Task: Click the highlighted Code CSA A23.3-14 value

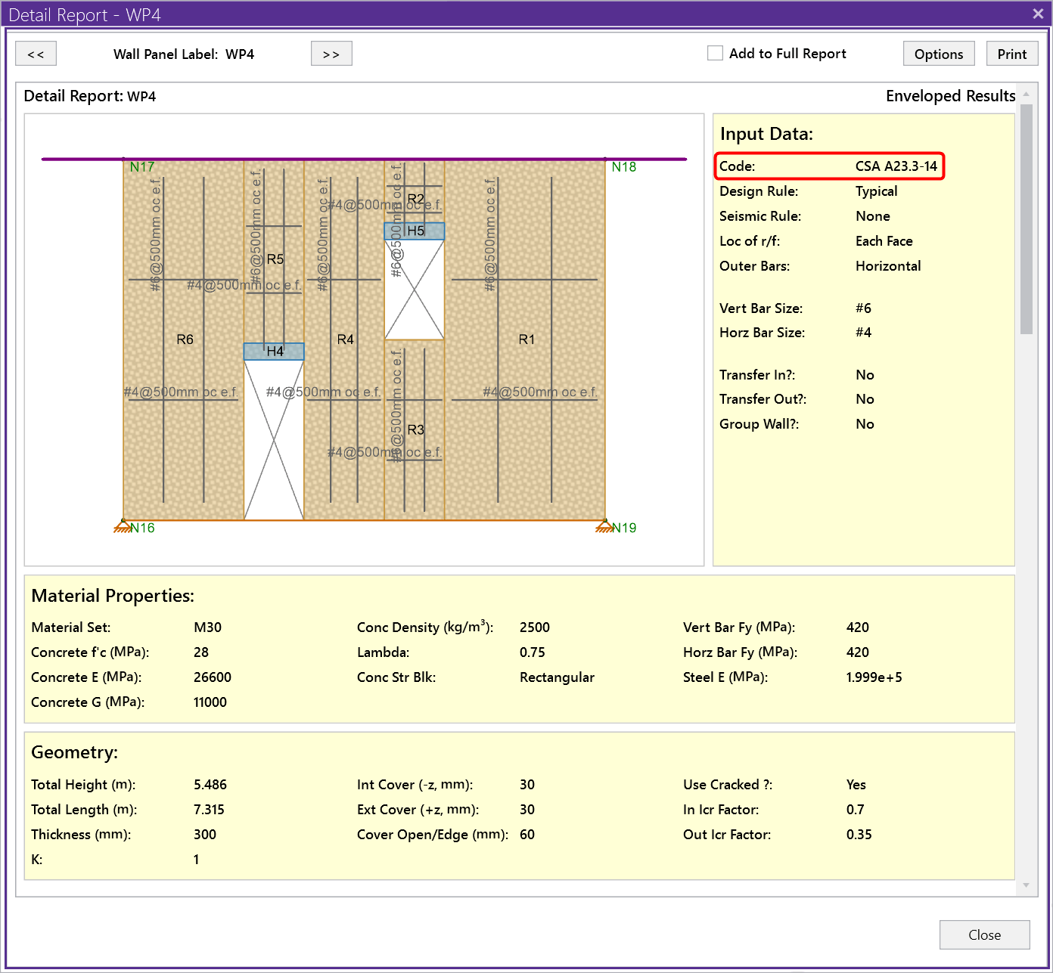Action: click(x=896, y=166)
